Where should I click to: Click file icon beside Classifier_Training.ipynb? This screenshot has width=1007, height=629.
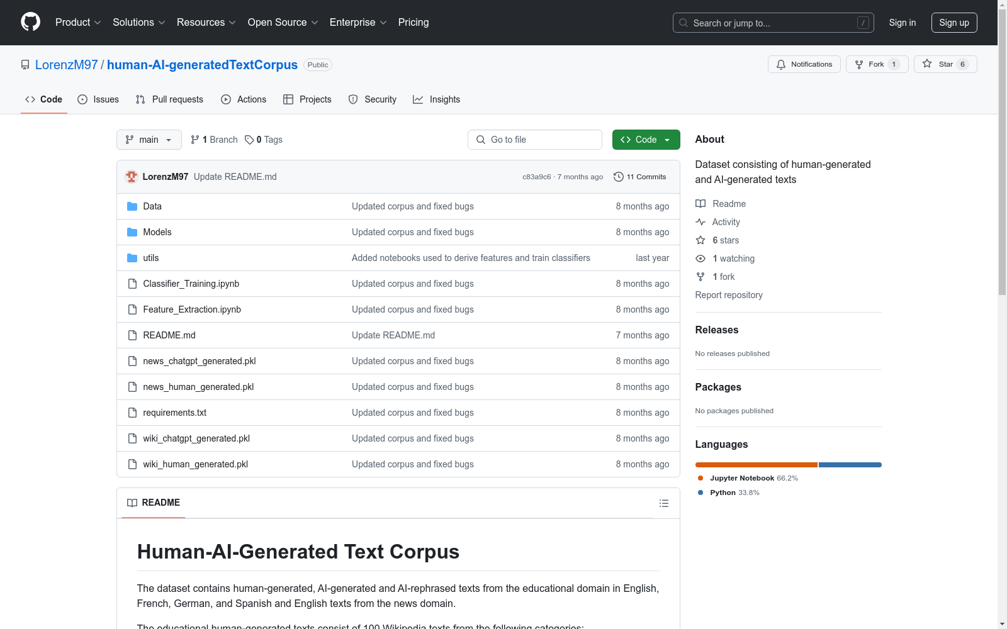coord(132,284)
